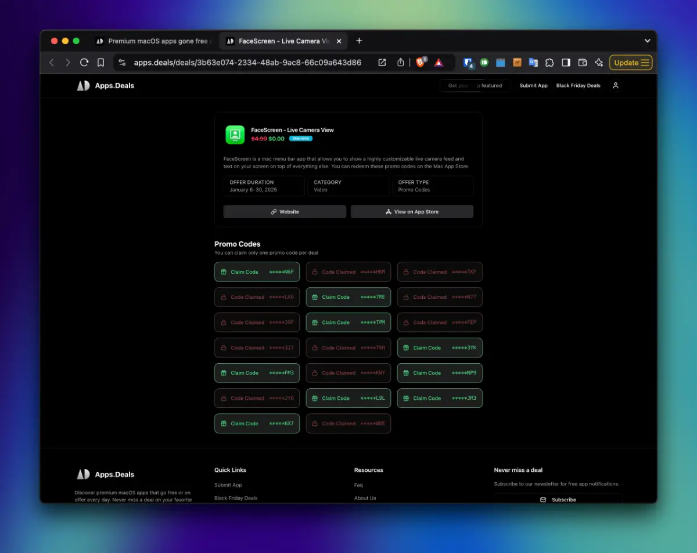This screenshot has width=697, height=553.
Task: Click the FaceScreen green app icon
Action: pos(235,135)
